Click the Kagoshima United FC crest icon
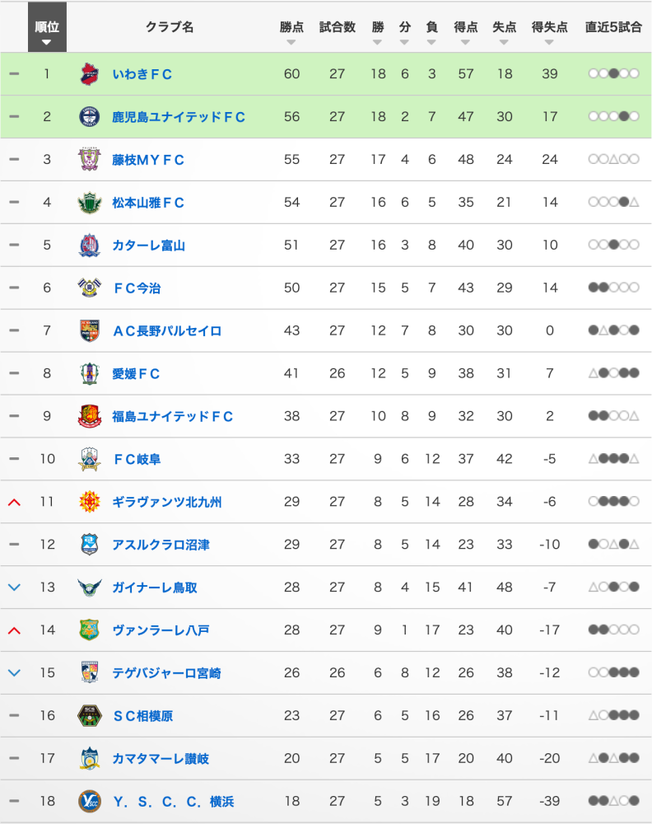Viewport: 652px width, 824px height. click(89, 117)
